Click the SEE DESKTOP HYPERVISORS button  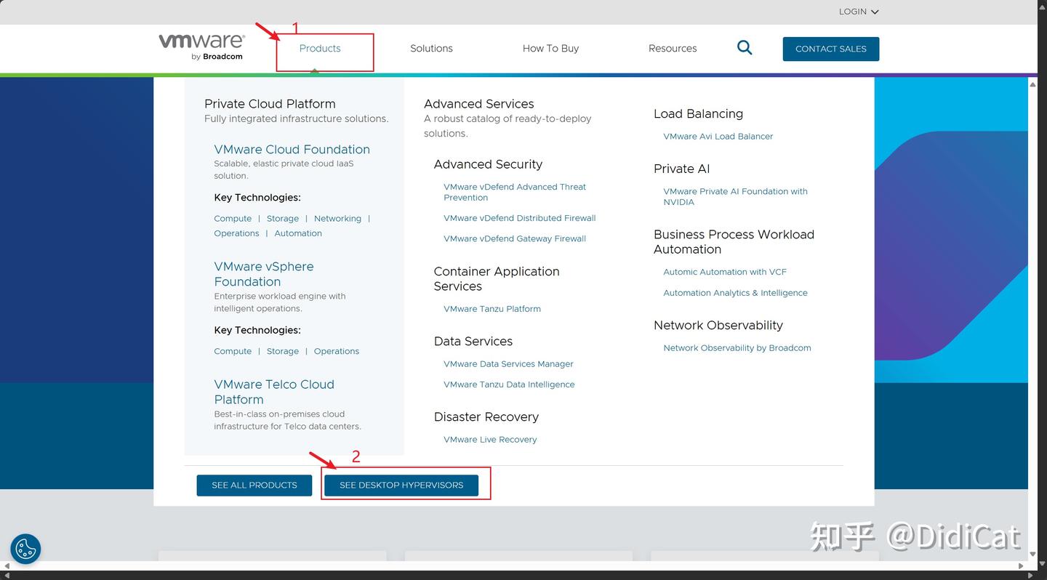pyautogui.click(x=401, y=486)
